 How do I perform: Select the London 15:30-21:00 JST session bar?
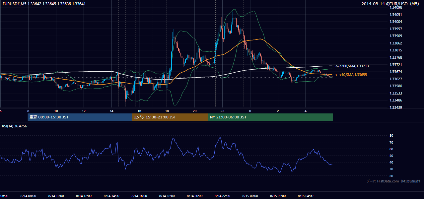click(170, 117)
